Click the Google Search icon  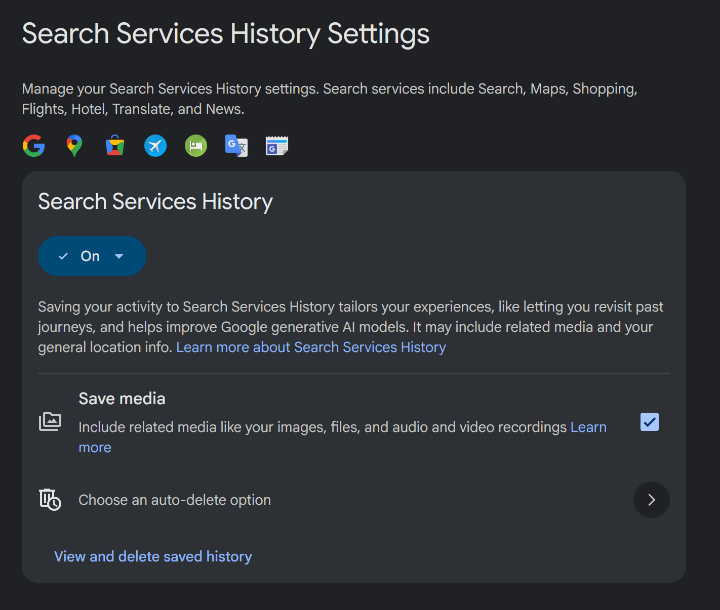[34, 146]
